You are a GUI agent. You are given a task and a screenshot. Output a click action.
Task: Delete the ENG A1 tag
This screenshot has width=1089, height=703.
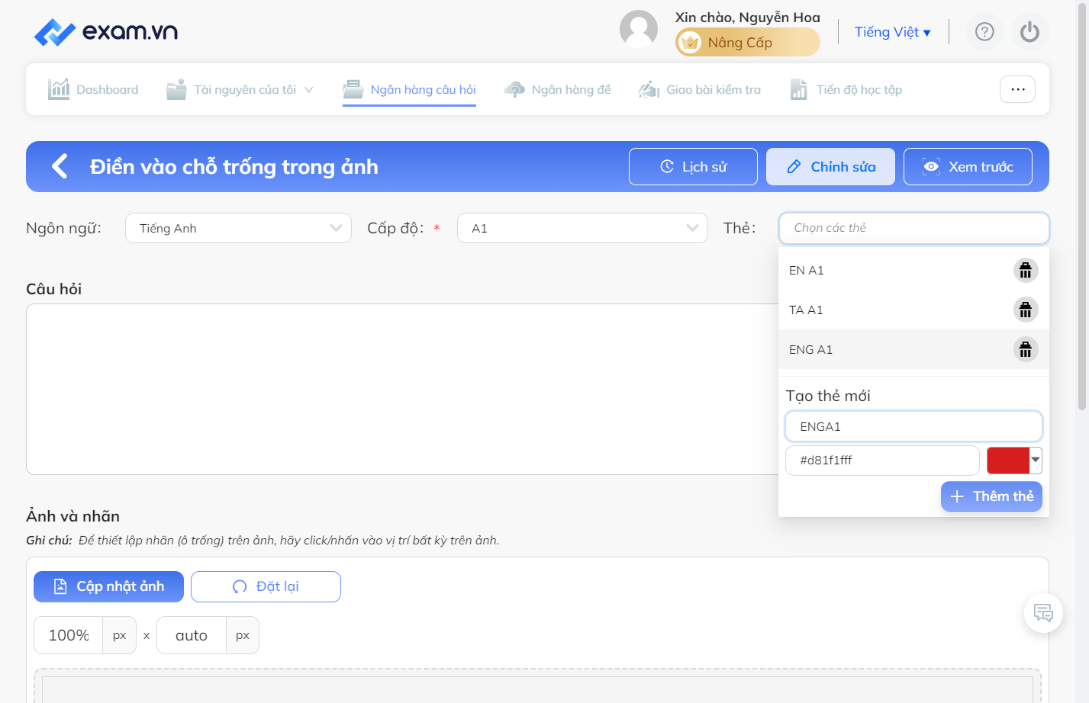pyautogui.click(x=1026, y=350)
